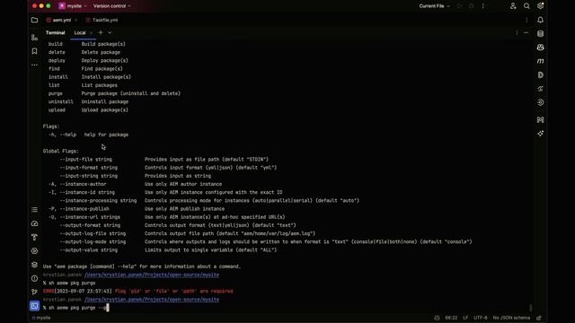This screenshot has width=575, height=323.
Task: Click cursor position 66:22 in status bar
Action: [x=451, y=318]
